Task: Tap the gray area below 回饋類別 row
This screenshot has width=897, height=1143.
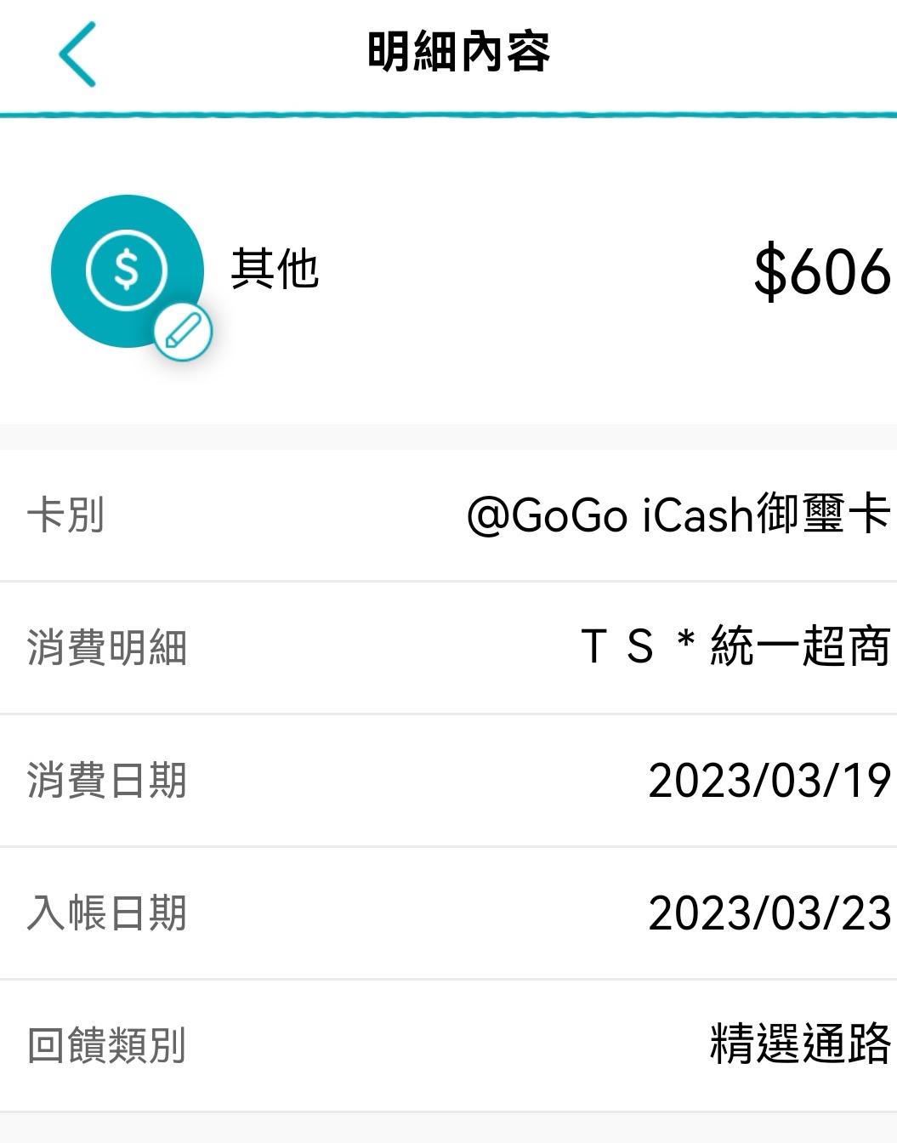Action: tap(448, 1129)
